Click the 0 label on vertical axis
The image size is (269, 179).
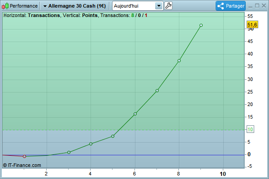(x=249, y=154)
